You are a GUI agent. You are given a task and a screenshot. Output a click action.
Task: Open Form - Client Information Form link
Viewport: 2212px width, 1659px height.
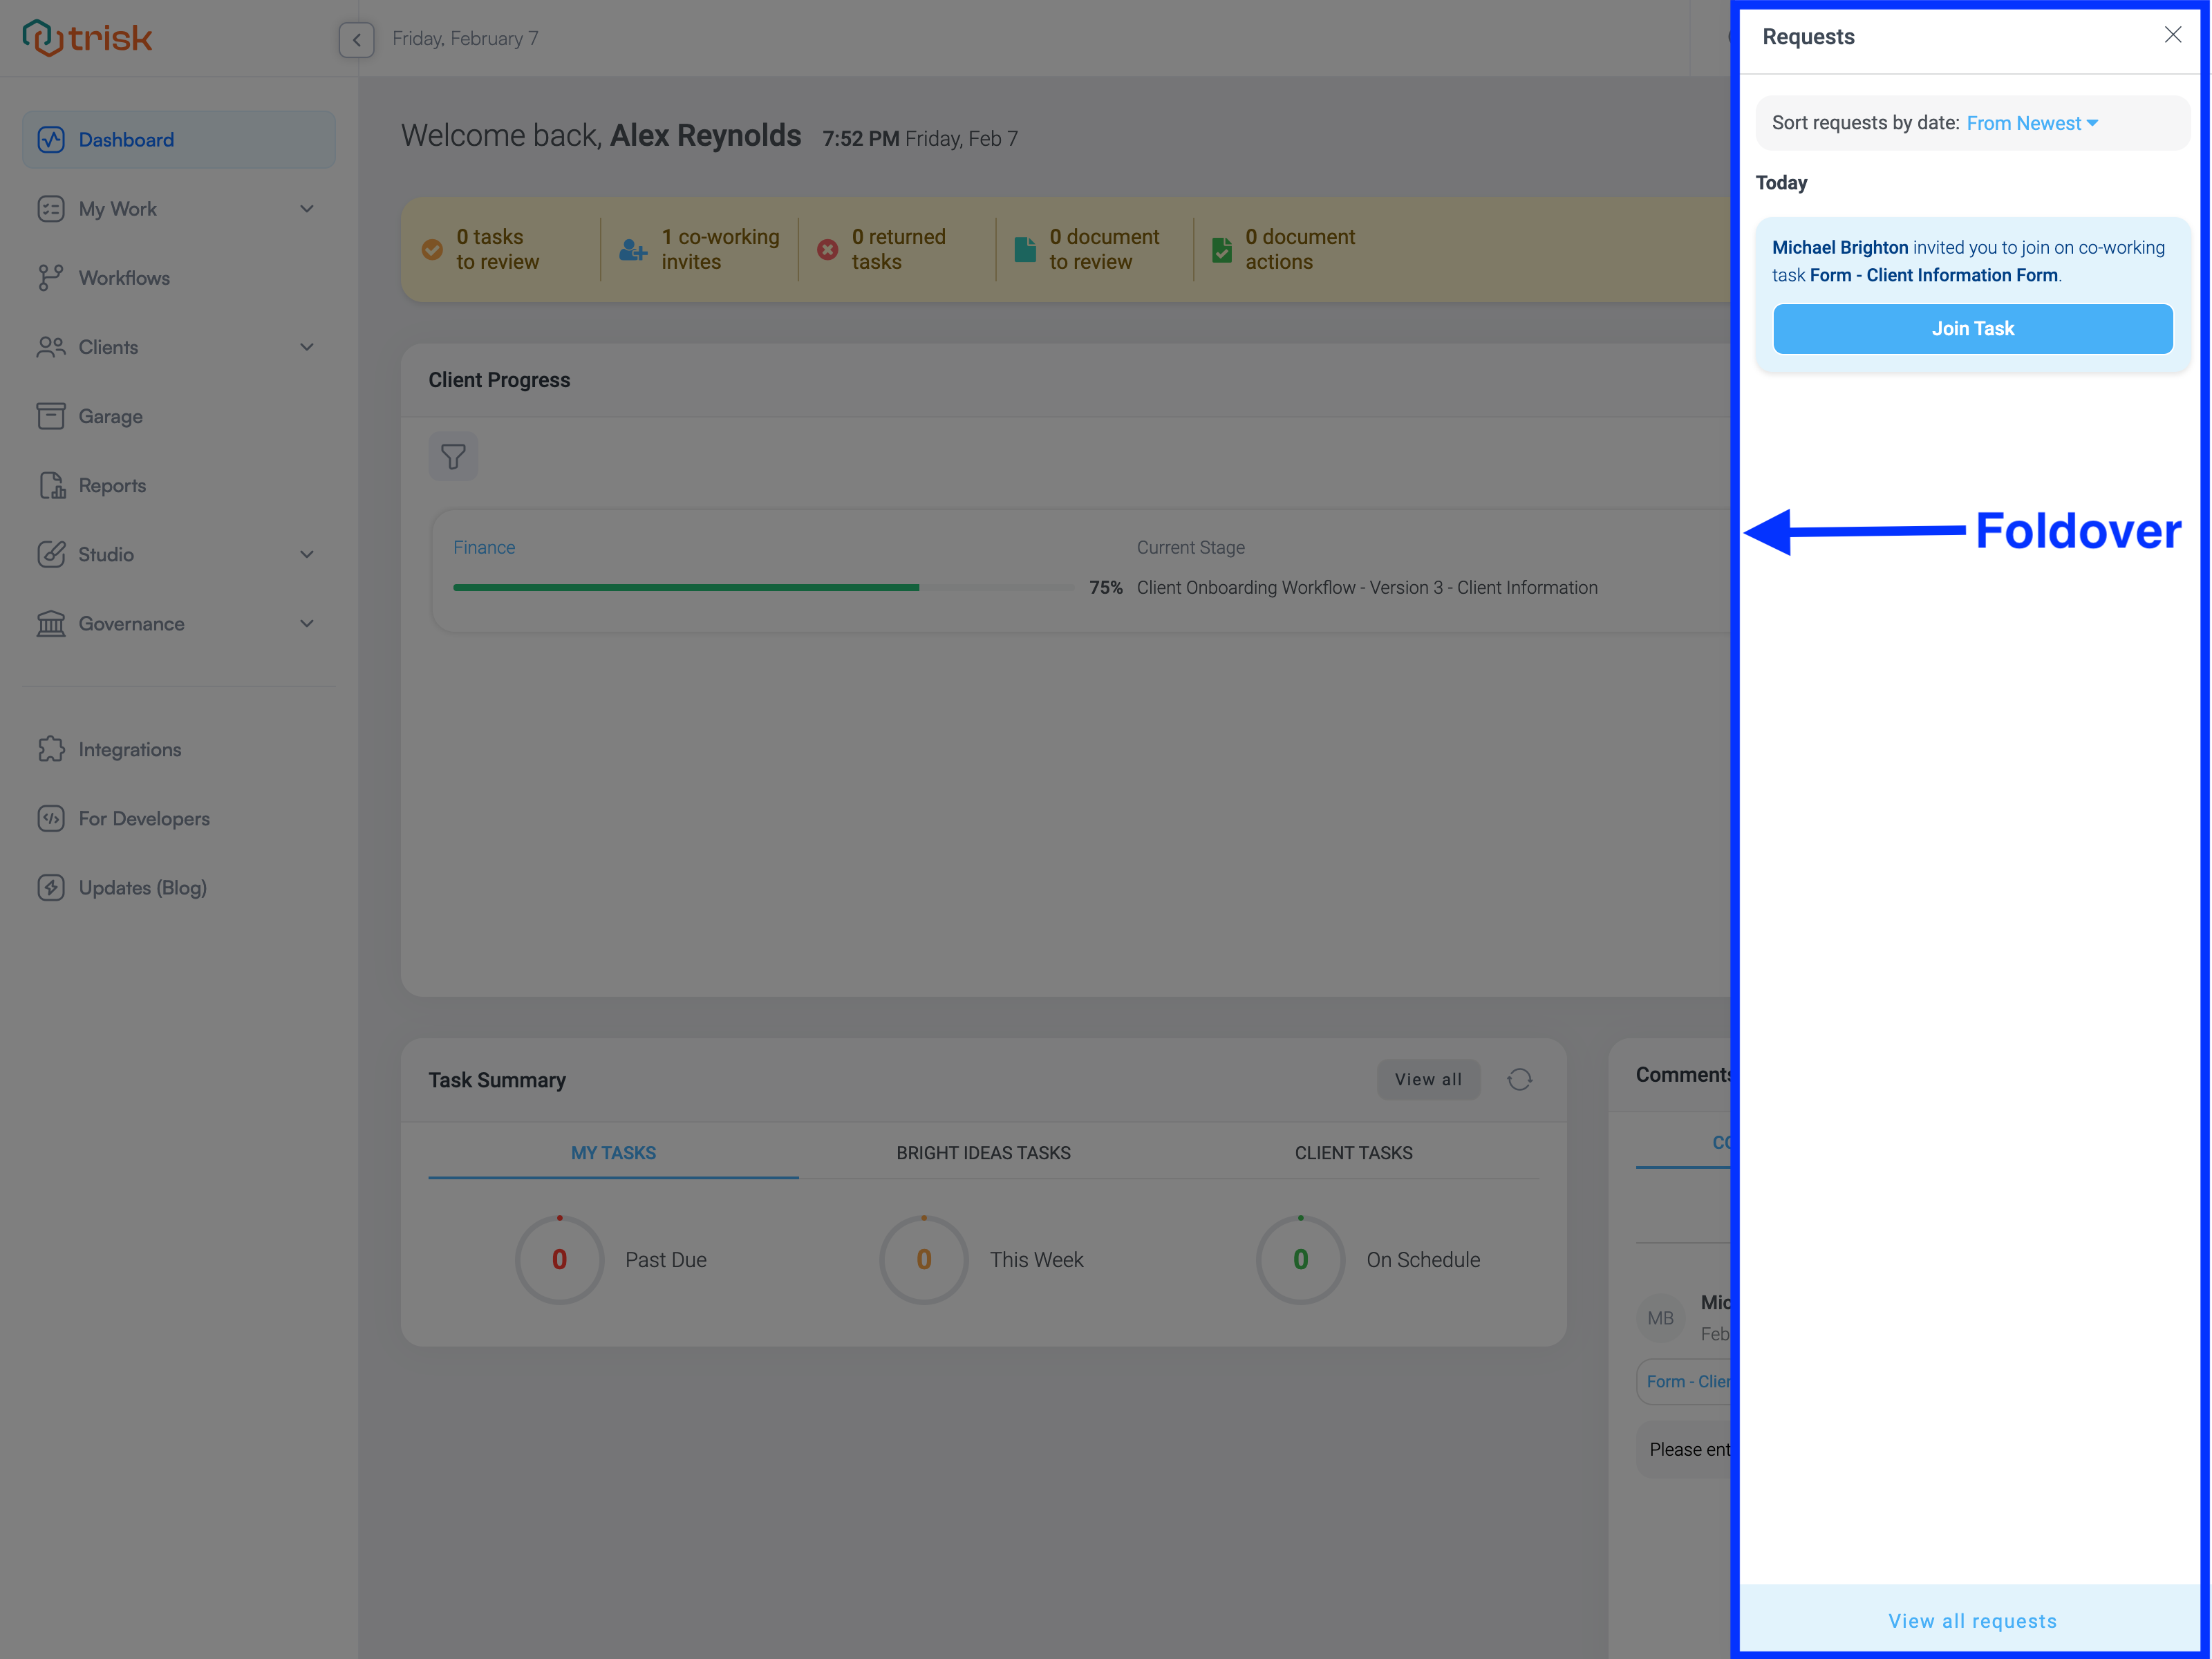pos(1933,275)
